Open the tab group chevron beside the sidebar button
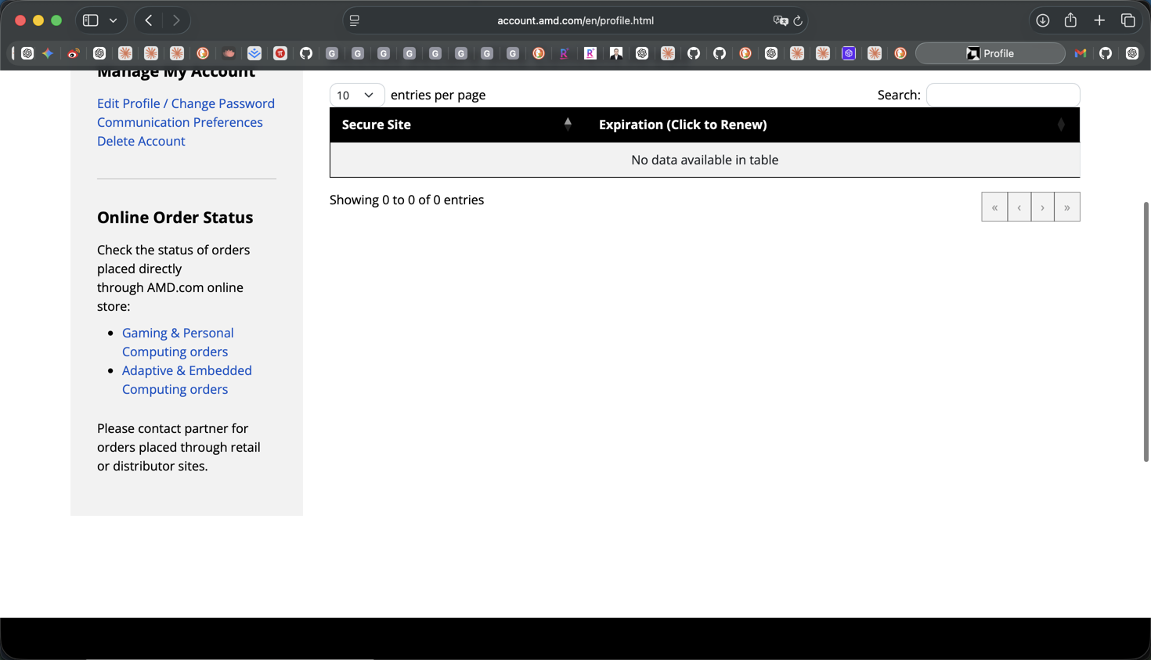Image resolution: width=1151 pixels, height=660 pixels. tap(114, 20)
